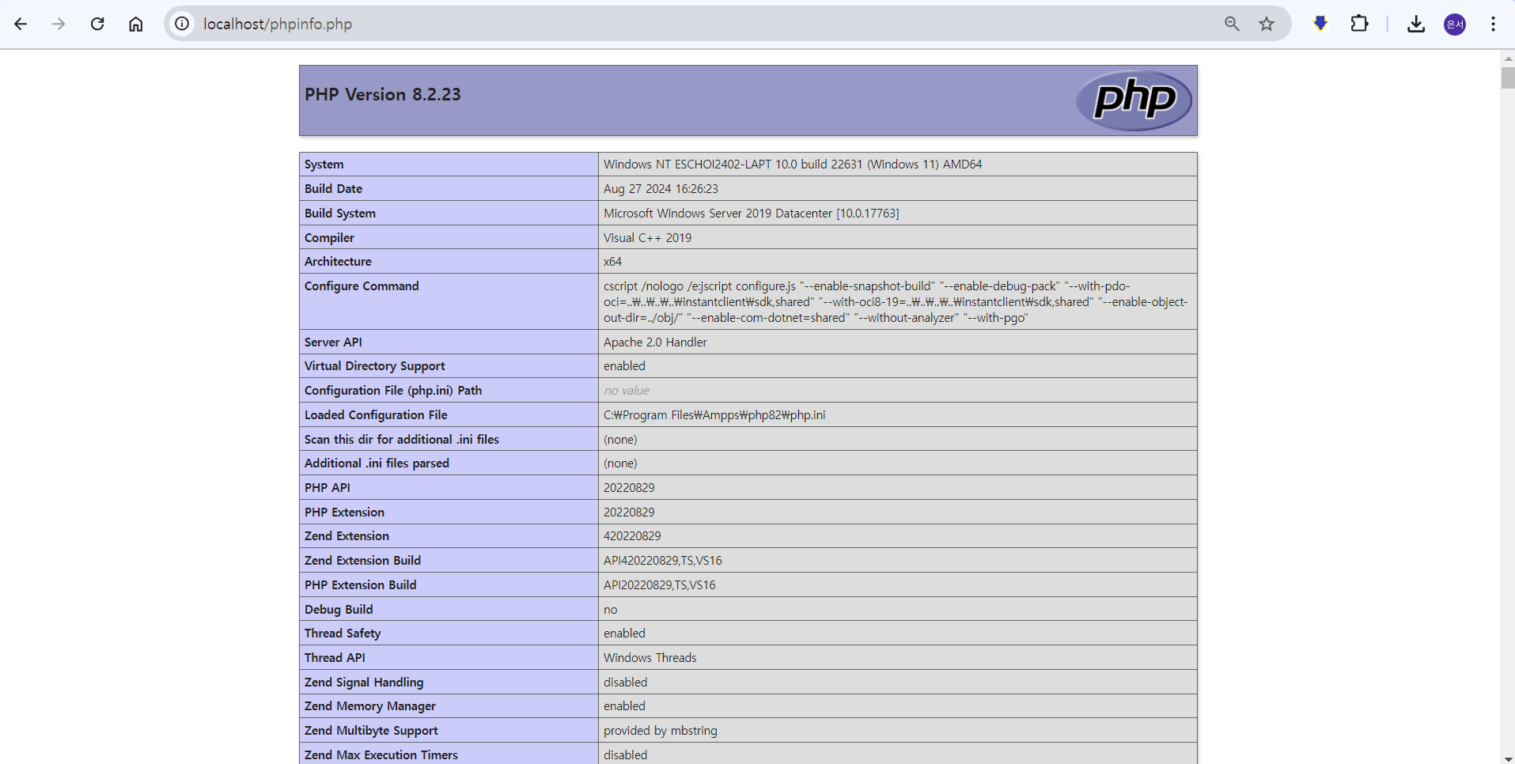Click the Apache 2.0 Handler value
1515x764 pixels.
655,342
